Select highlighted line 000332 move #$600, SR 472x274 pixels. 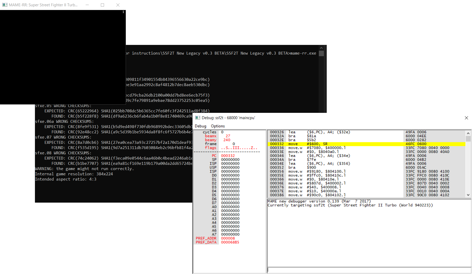tap(366, 144)
